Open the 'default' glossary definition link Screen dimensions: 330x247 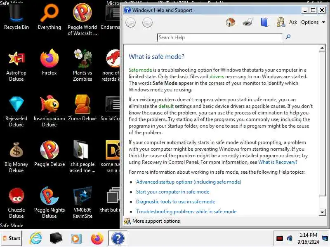pos(166,106)
